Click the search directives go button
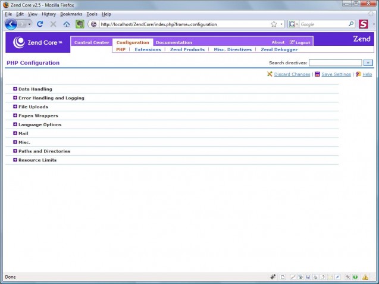 (368, 63)
